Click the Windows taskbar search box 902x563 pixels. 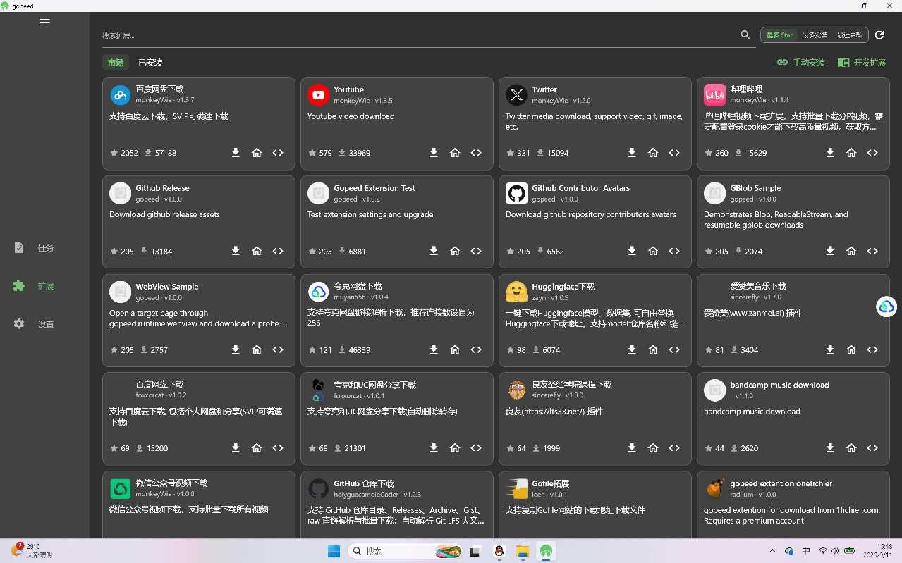(406, 551)
